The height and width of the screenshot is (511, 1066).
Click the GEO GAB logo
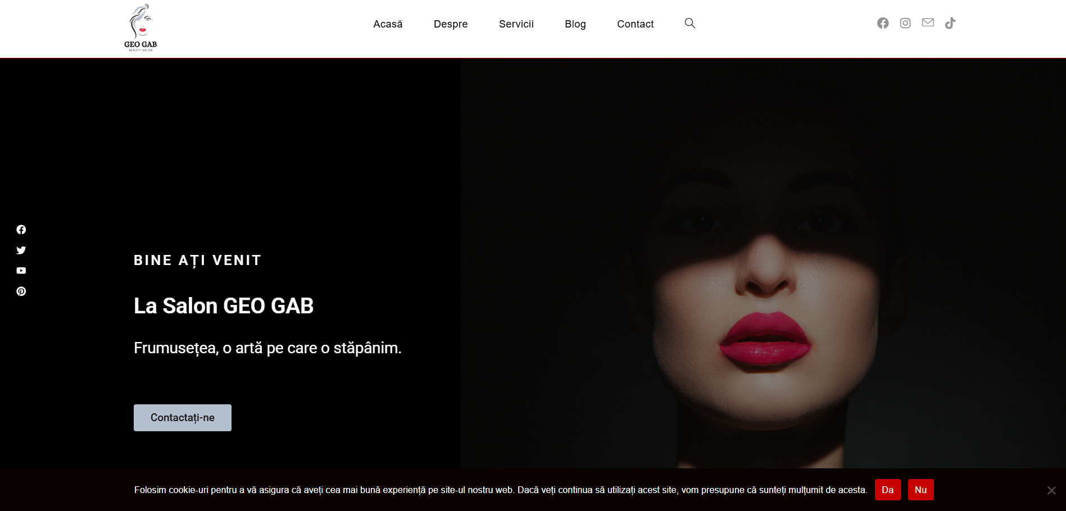[x=140, y=28]
